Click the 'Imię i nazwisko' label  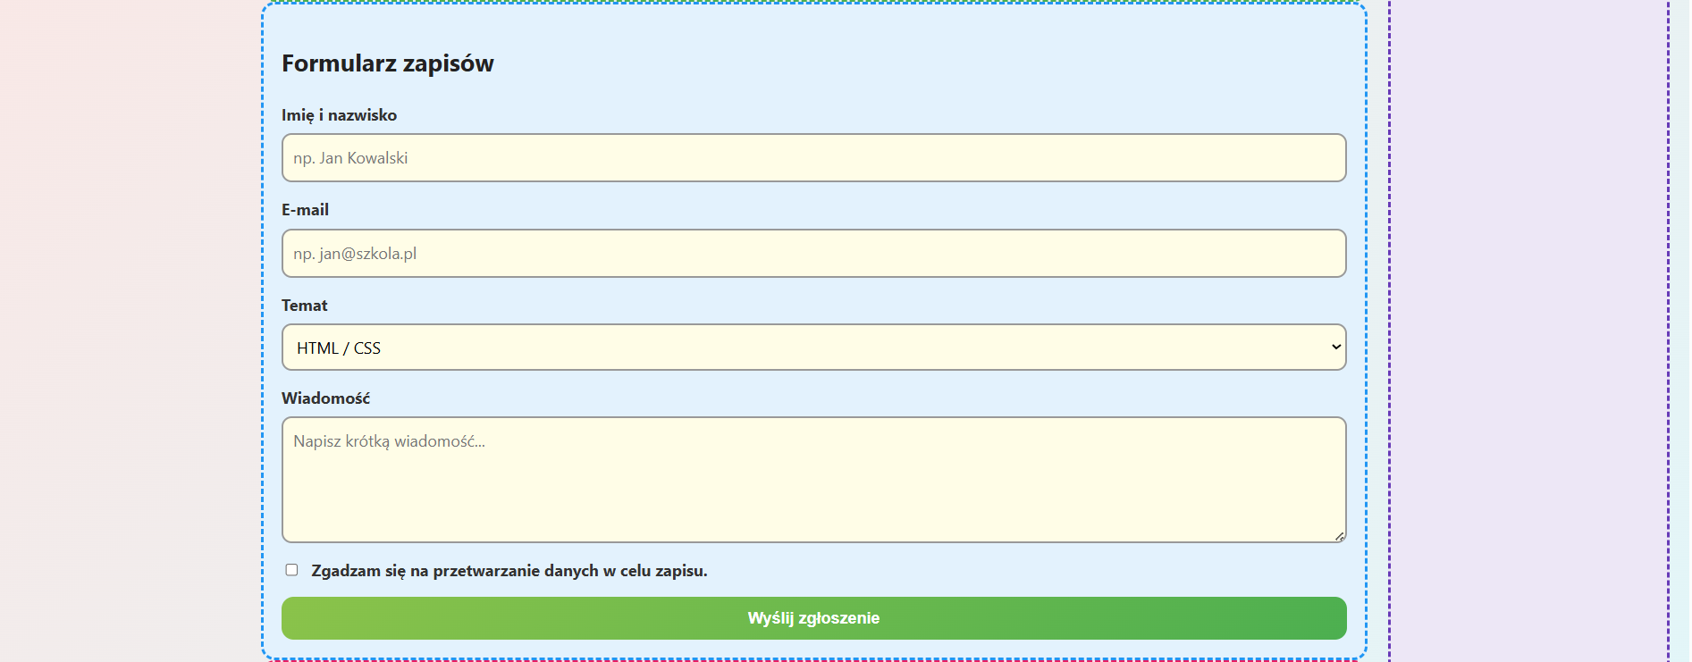(x=339, y=115)
